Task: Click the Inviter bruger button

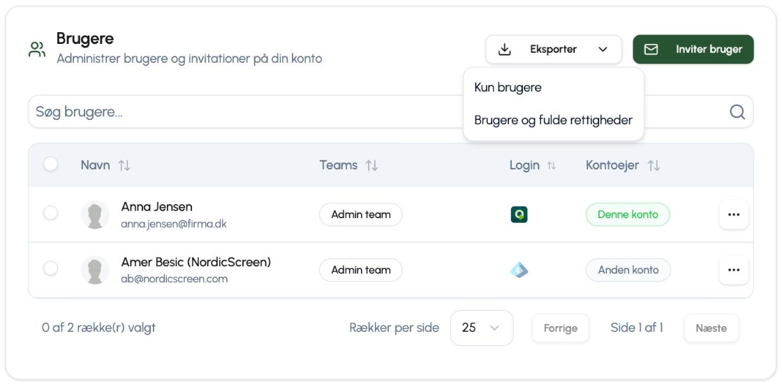Action: (693, 49)
